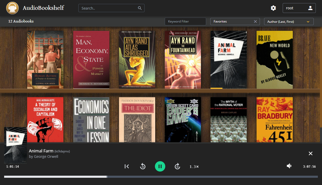Screen dimensions: 322x185
Task: Skip forward 10 seconds in audiobook
Action: coord(177,166)
